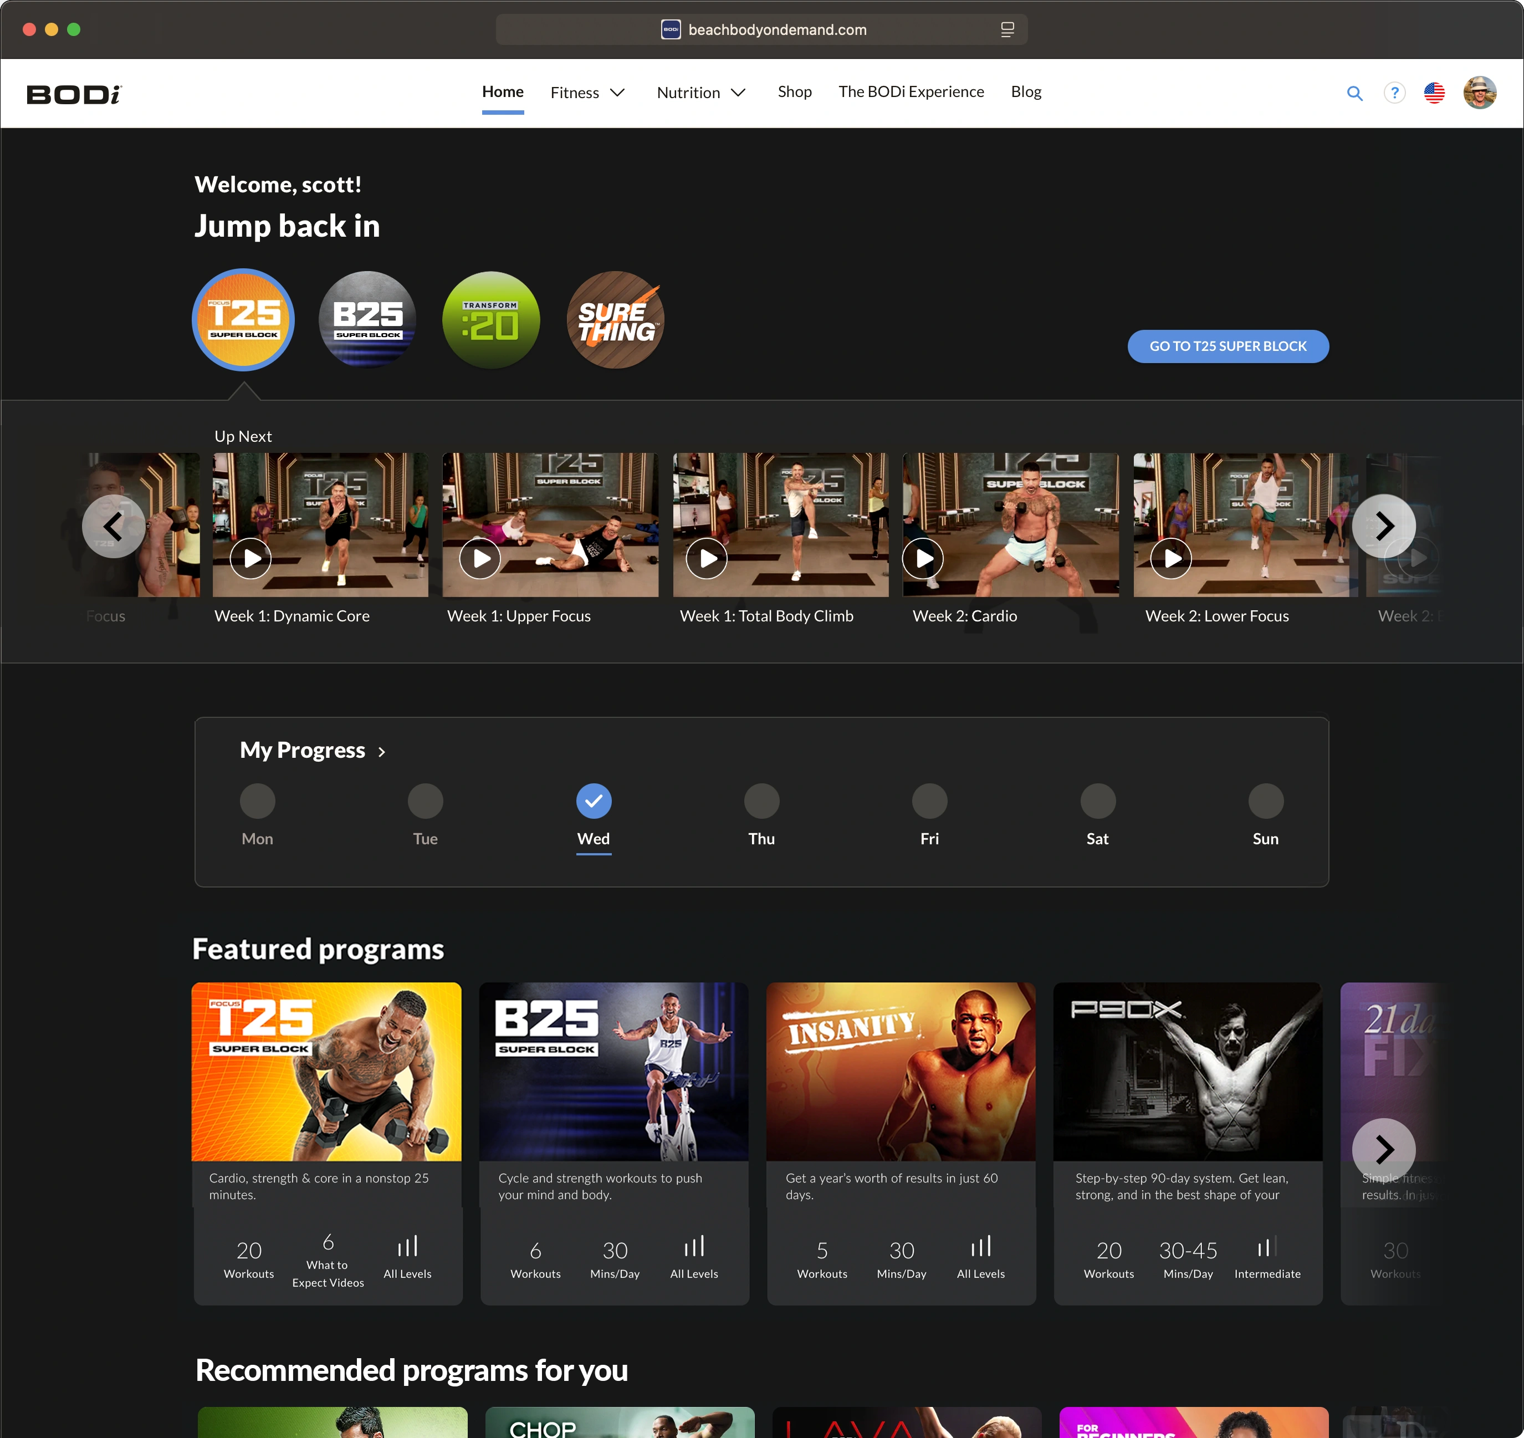Image resolution: width=1524 pixels, height=1438 pixels.
Task: Open the user profile avatar
Action: click(x=1480, y=93)
